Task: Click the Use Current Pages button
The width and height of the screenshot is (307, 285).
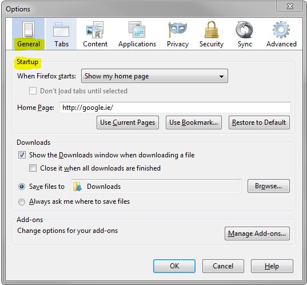Action: (x=127, y=122)
